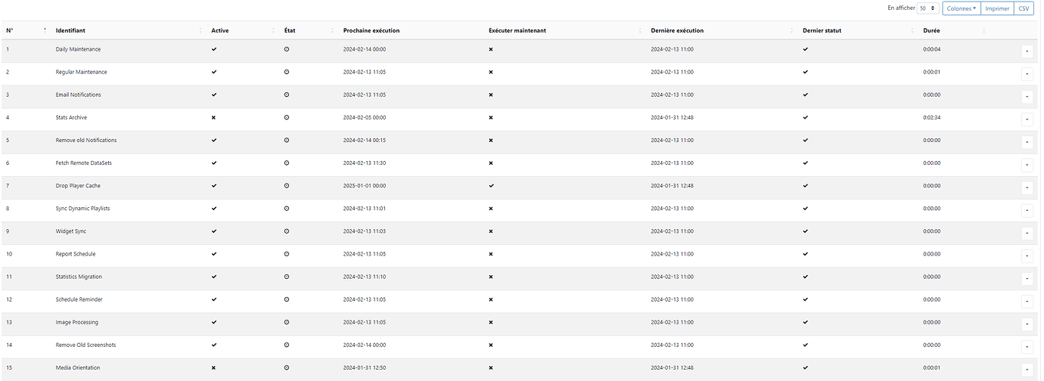Open the Colonnes dropdown
1044x381 pixels.
tap(962, 8)
